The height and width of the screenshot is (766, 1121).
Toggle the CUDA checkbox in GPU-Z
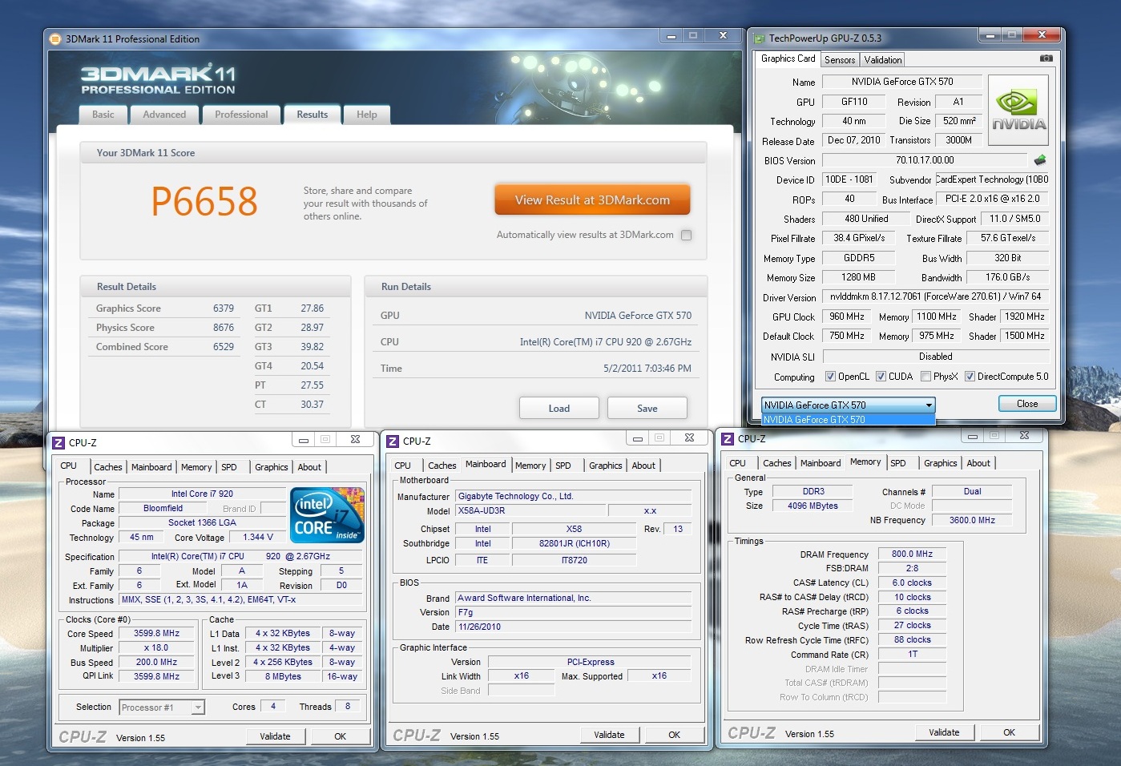(881, 377)
